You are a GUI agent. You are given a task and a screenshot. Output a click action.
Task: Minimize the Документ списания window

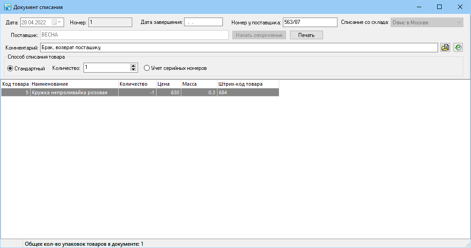pyautogui.click(x=419, y=7)
